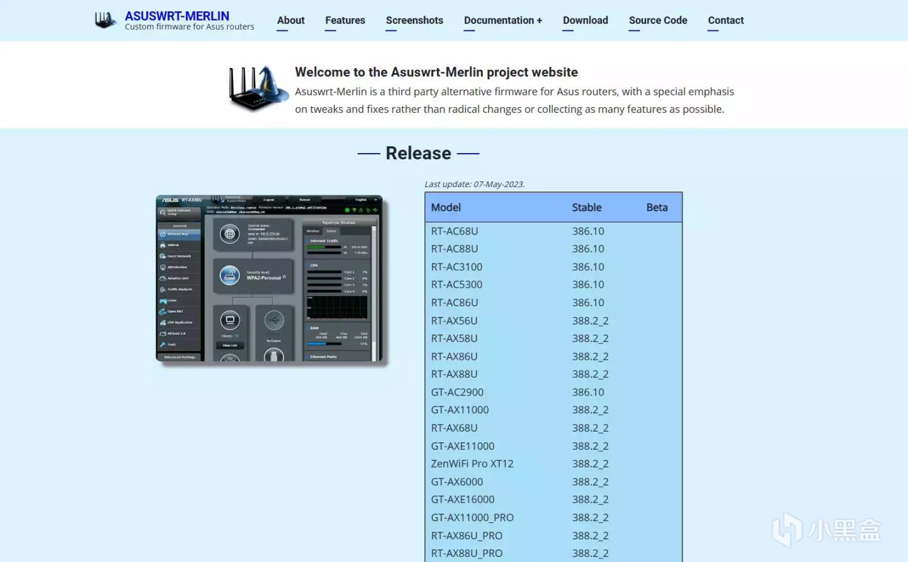Click the Stable column header
The image size is (908, 562).
tap(587, 207)
